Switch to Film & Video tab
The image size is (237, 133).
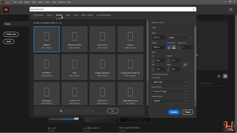[x=87, y=15]
